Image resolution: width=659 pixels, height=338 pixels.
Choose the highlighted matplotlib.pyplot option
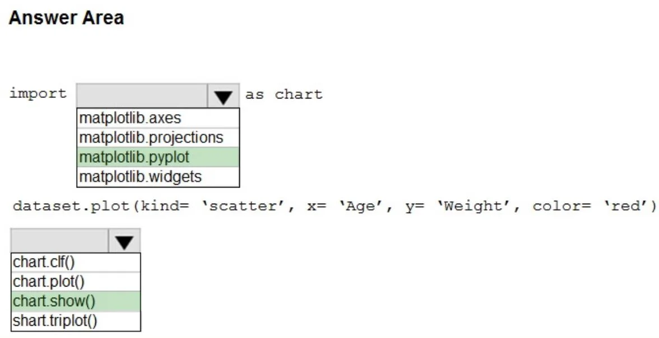158,157
